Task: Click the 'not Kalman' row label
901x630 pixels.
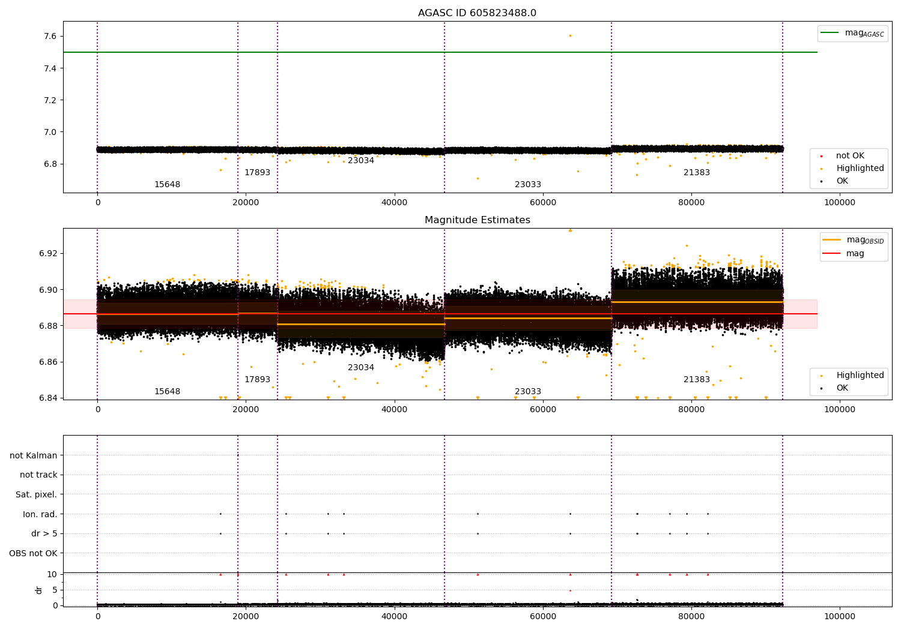Action: [x=34, y=456]
